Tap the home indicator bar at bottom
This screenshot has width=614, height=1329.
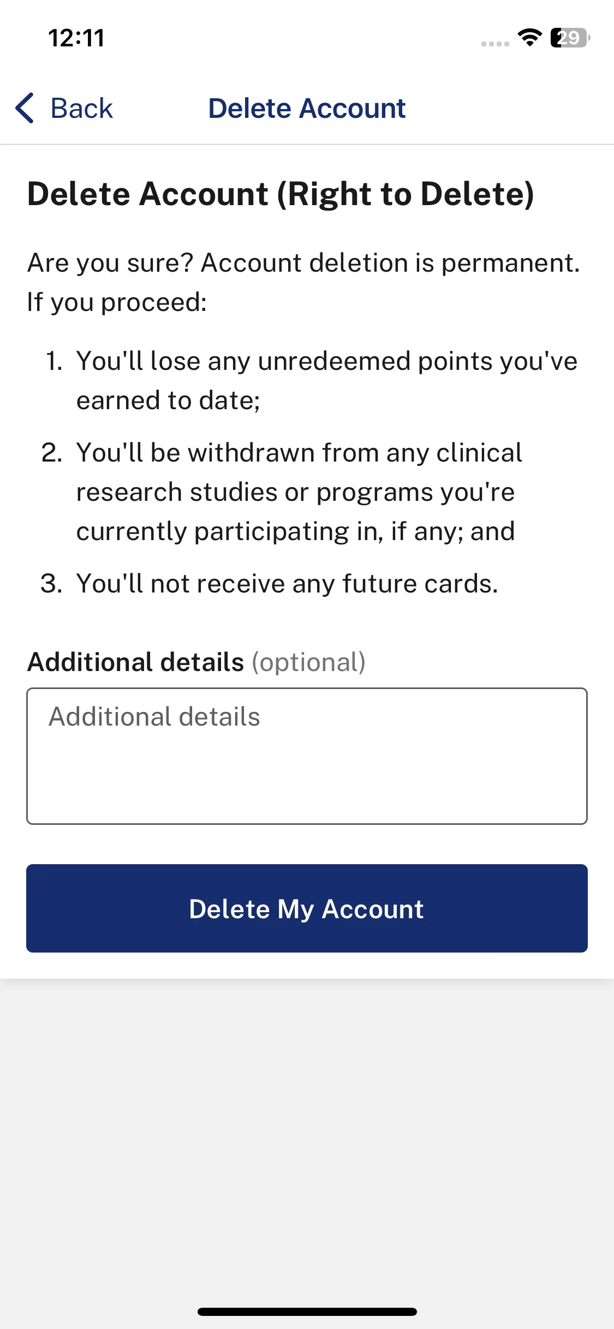pyautogui.click(x=307, y=1312)
